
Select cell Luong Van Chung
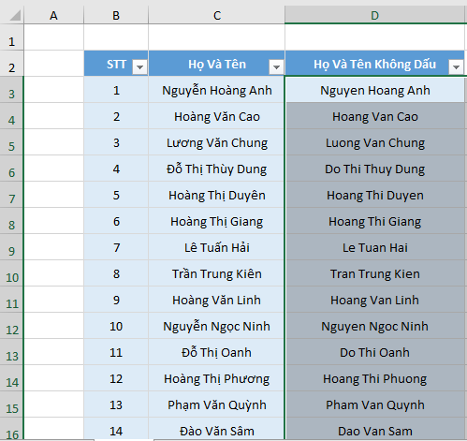(x=375, y=142)
